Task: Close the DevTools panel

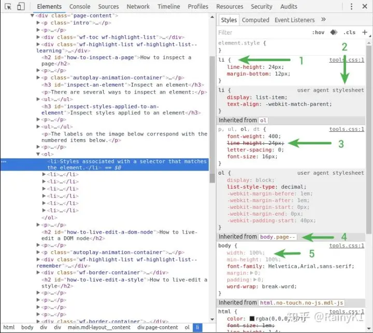Action: click(365, 6)
